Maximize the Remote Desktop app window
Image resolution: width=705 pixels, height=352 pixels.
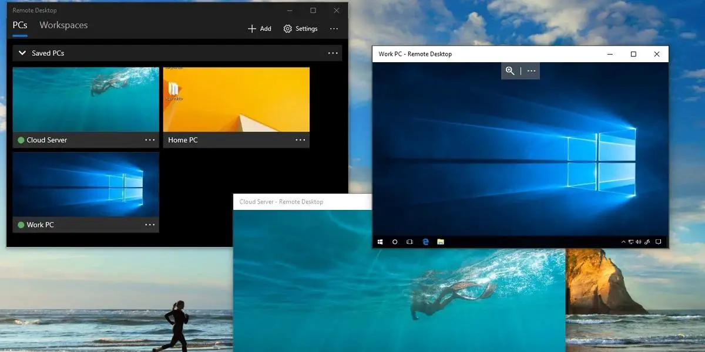tap(313, 11)
